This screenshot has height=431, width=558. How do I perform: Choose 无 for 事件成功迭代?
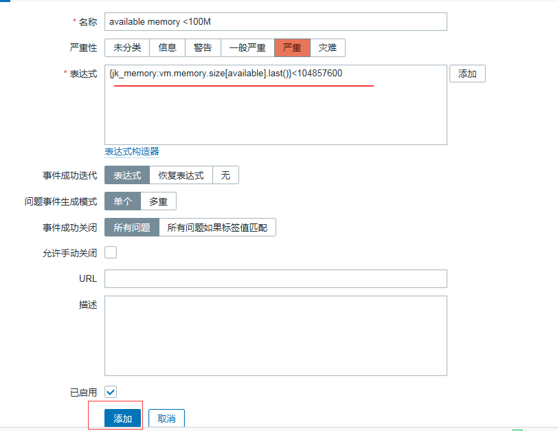[225, 175]
